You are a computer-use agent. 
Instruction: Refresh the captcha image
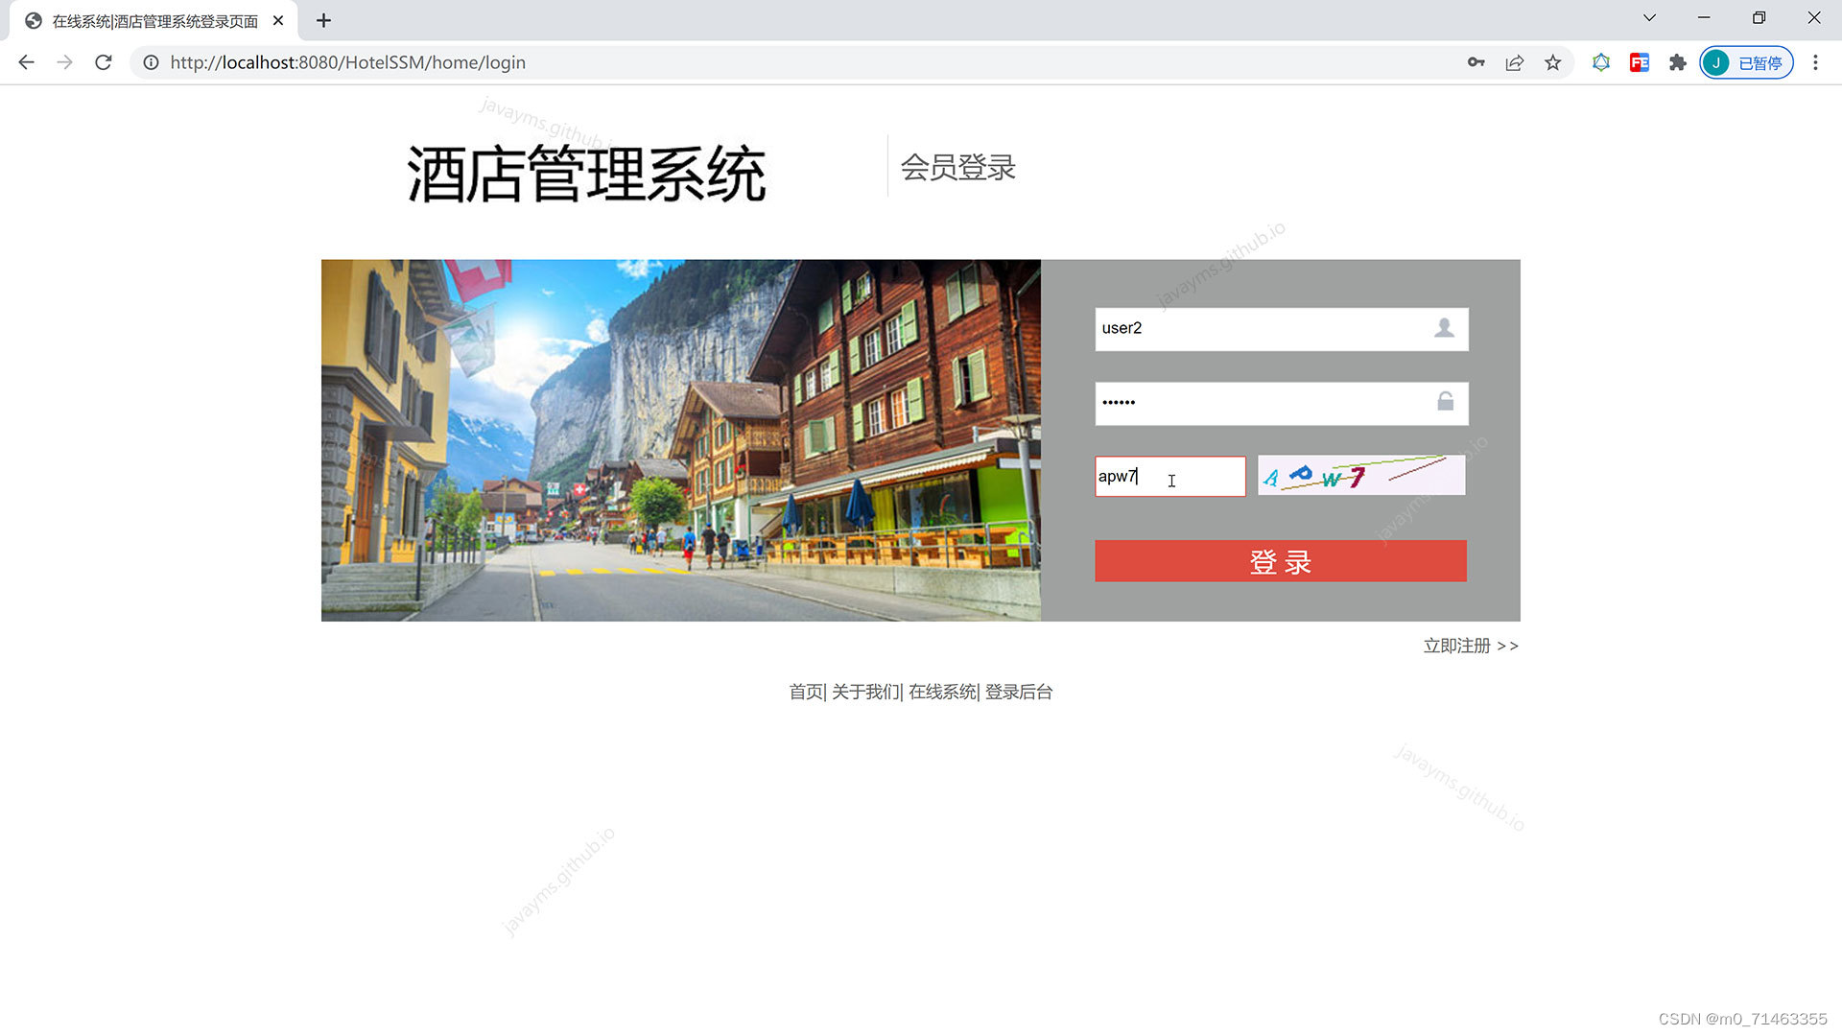[1360, 476]
